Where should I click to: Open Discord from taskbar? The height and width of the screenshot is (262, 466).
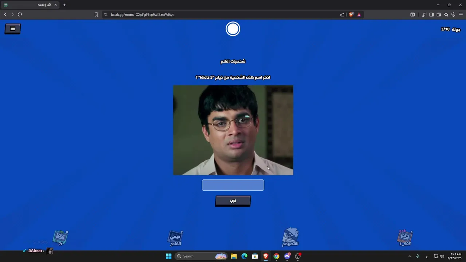coord(287,256)
